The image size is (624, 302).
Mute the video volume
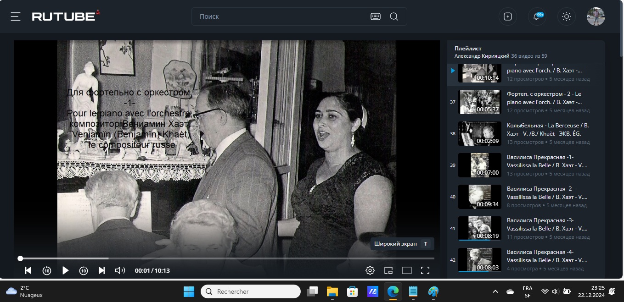(120, 270)
